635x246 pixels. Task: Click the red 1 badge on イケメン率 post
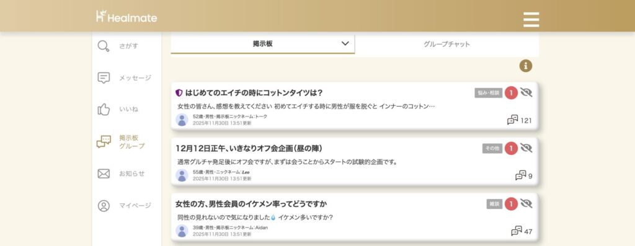pyautogui.click(x=511, y=204)
